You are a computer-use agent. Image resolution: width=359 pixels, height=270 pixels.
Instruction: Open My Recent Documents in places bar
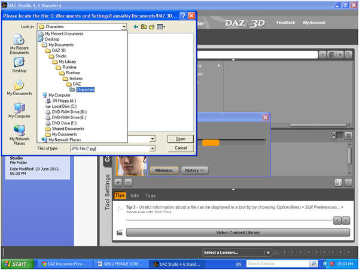tap(20, 44)
